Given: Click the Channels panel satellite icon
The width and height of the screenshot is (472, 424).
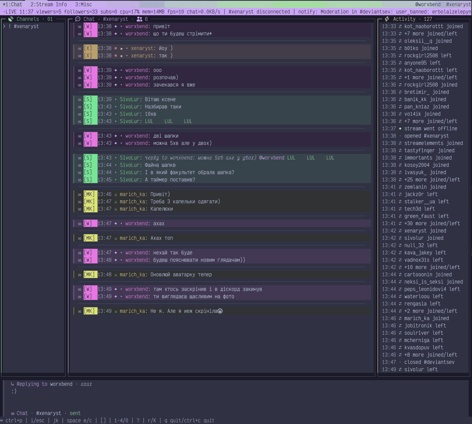Looking at the screenshot, I should (11, 19).
